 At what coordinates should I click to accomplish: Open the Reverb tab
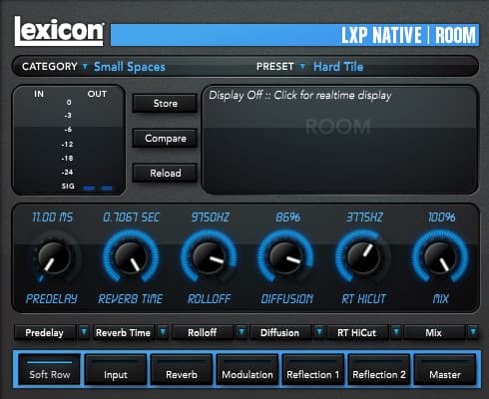(182, 370)
